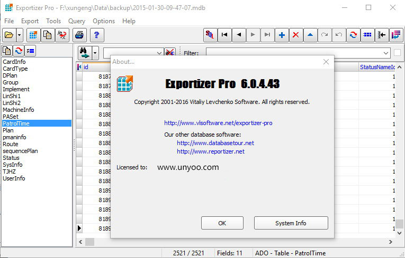Open the Tools menu
The height and width of the screenshot is (258, 405).
(x=53, y=21)
